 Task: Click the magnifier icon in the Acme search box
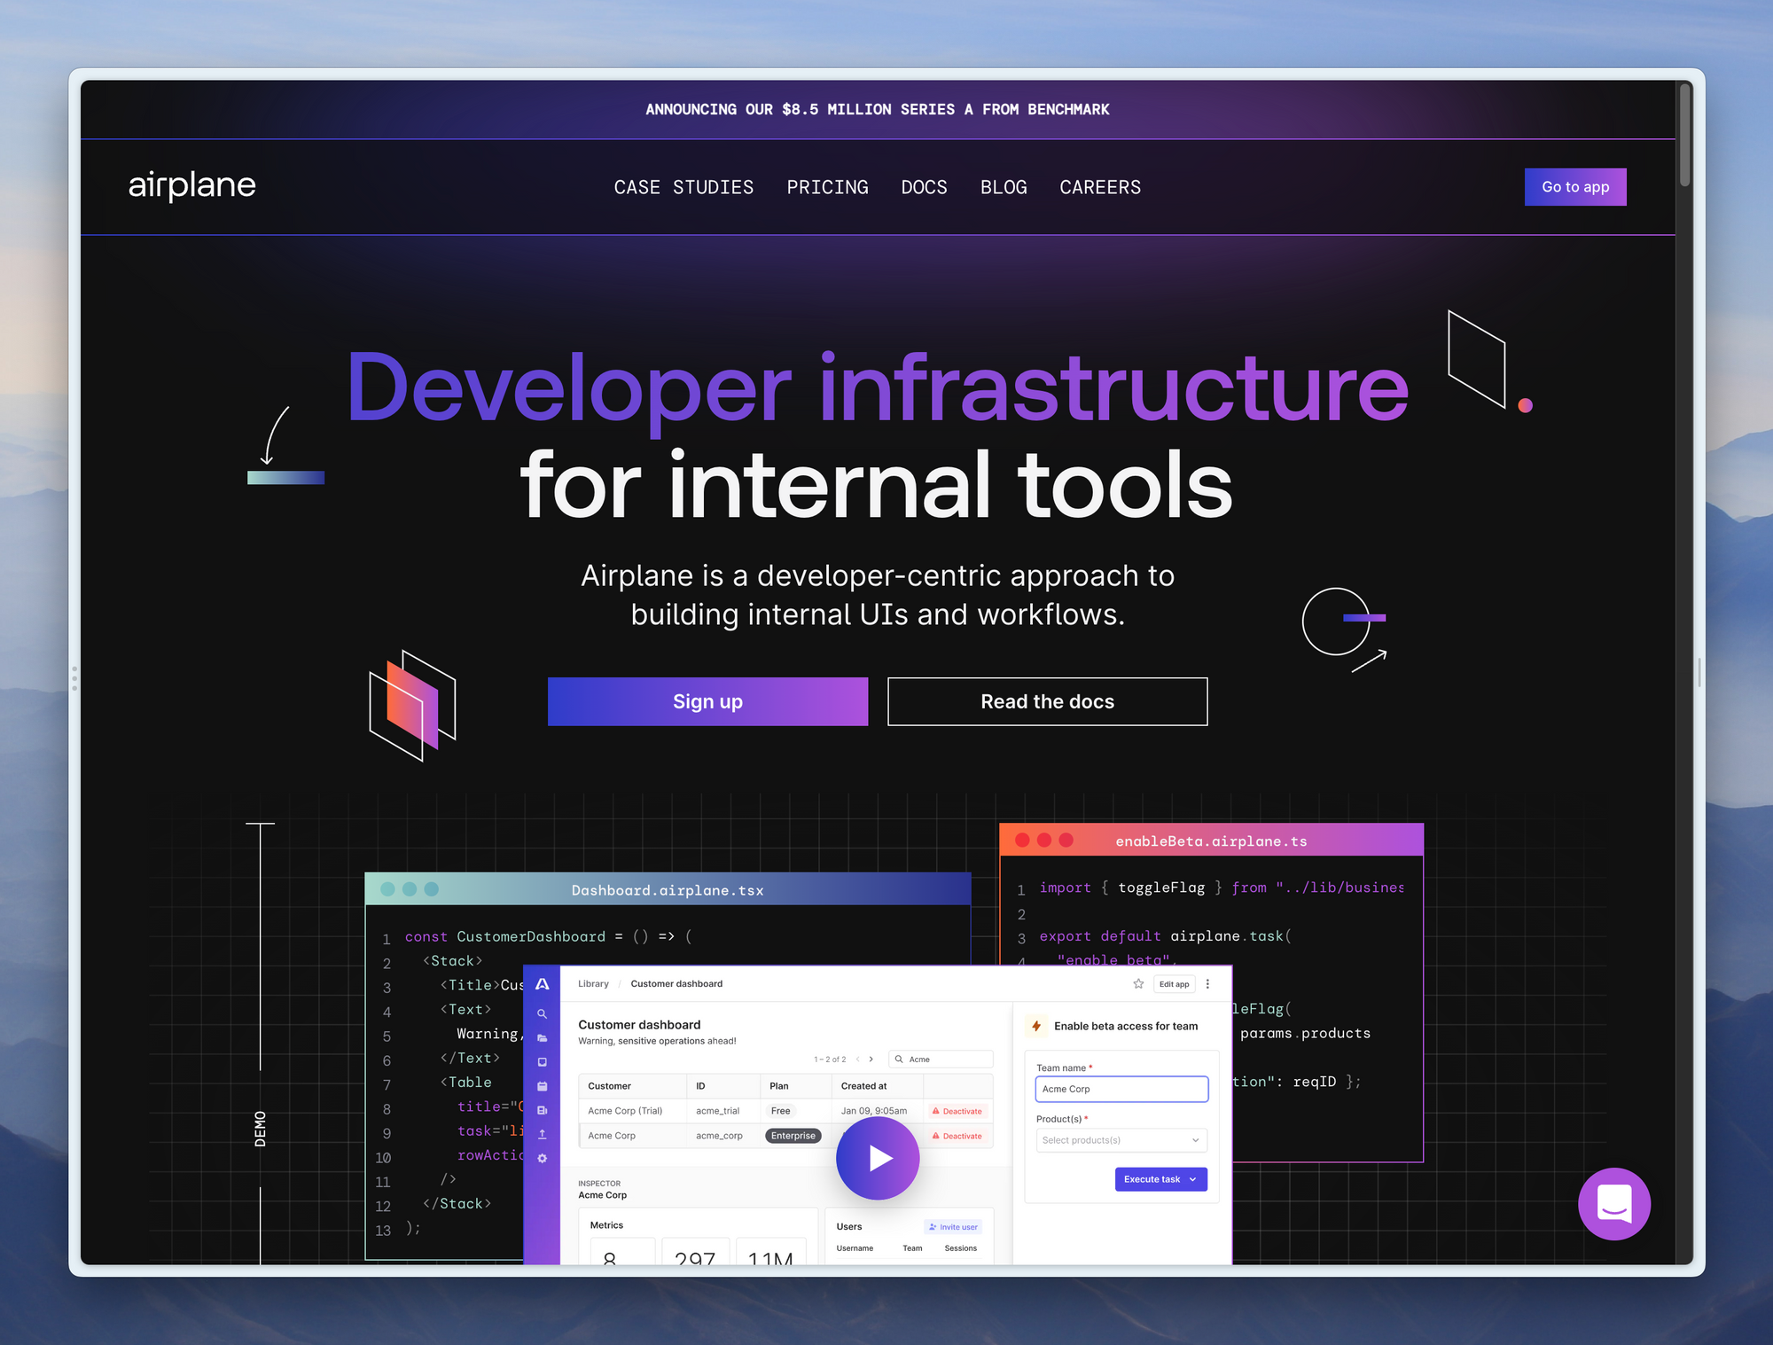(x=899, y=1059)
